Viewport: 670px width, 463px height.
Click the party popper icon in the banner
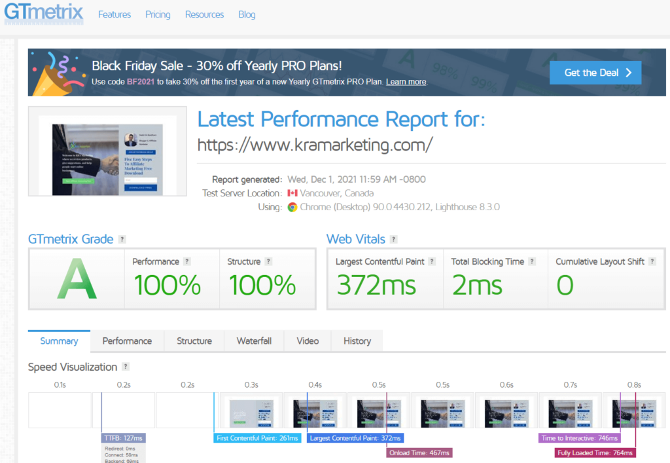[58, 75]
